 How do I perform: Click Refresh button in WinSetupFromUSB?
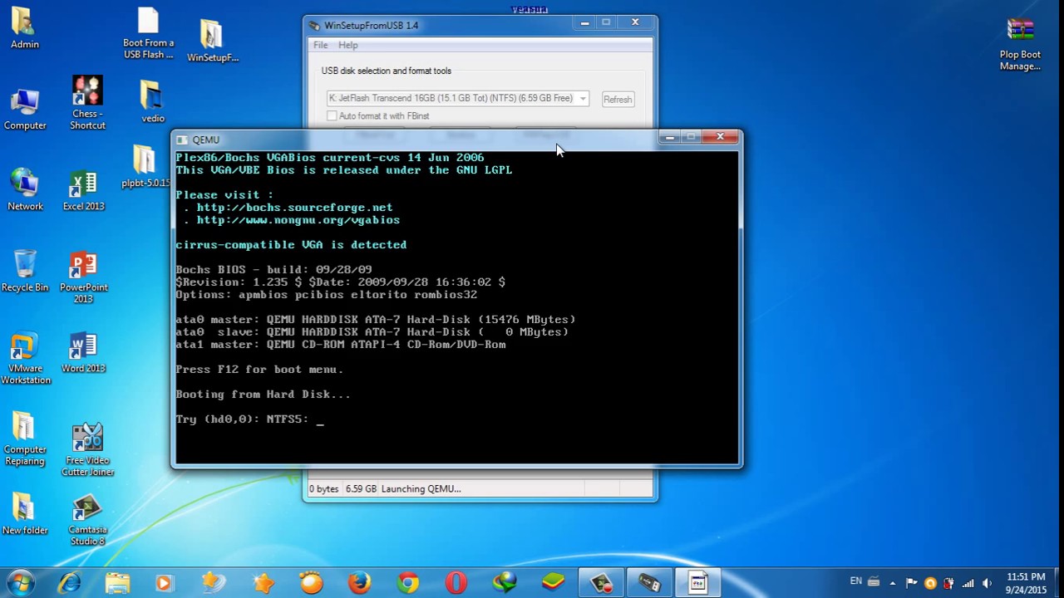click(618, 99)
